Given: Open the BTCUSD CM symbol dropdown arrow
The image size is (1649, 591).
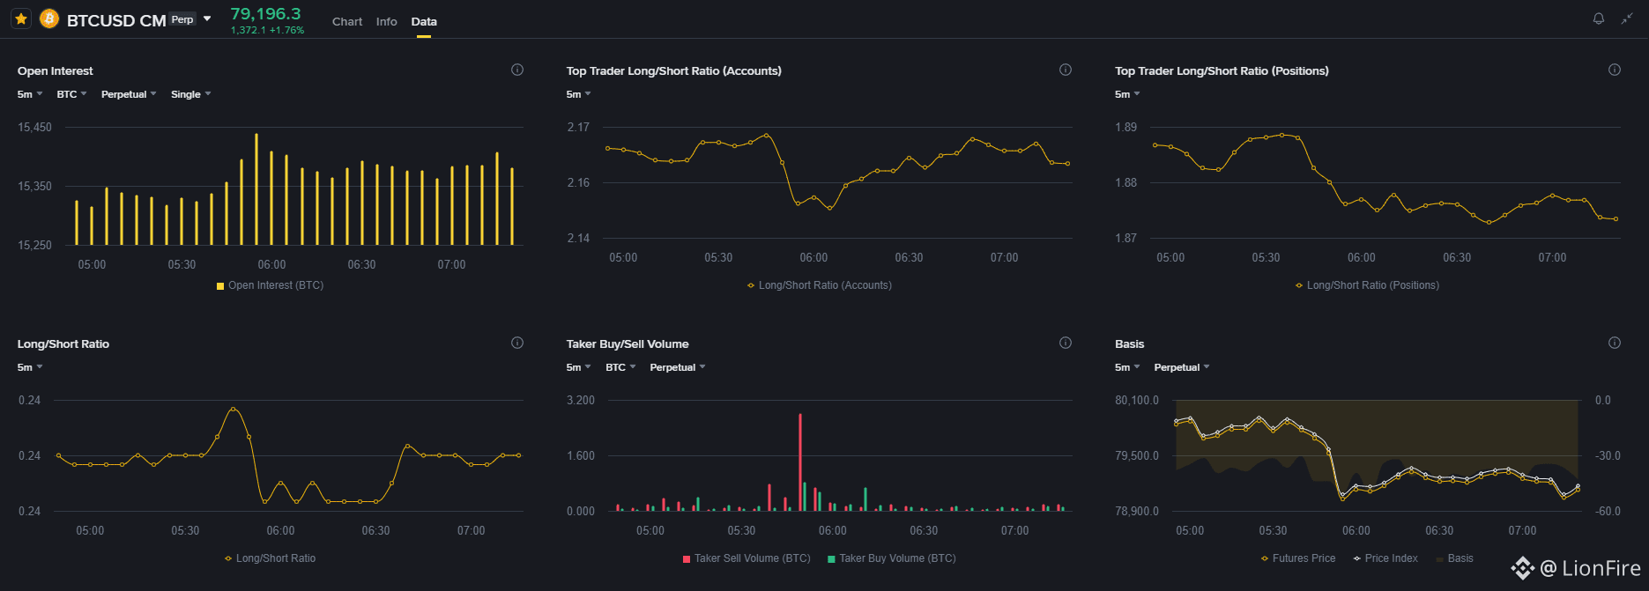Looking at the screenshot, I should [x=207, y=18].
